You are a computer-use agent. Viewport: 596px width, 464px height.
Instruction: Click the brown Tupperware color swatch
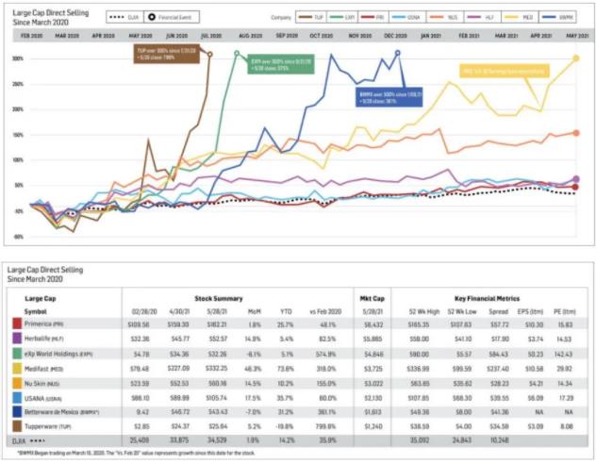click(x=17, y=426)
